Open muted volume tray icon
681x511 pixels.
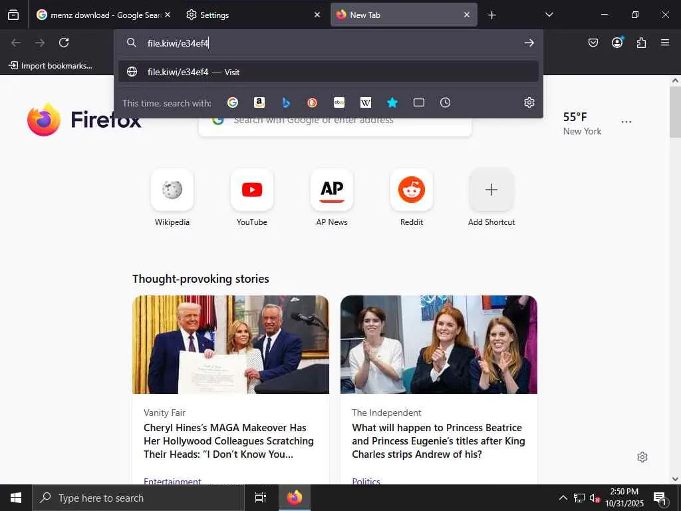pyautogui.click(x=595, y=498)
